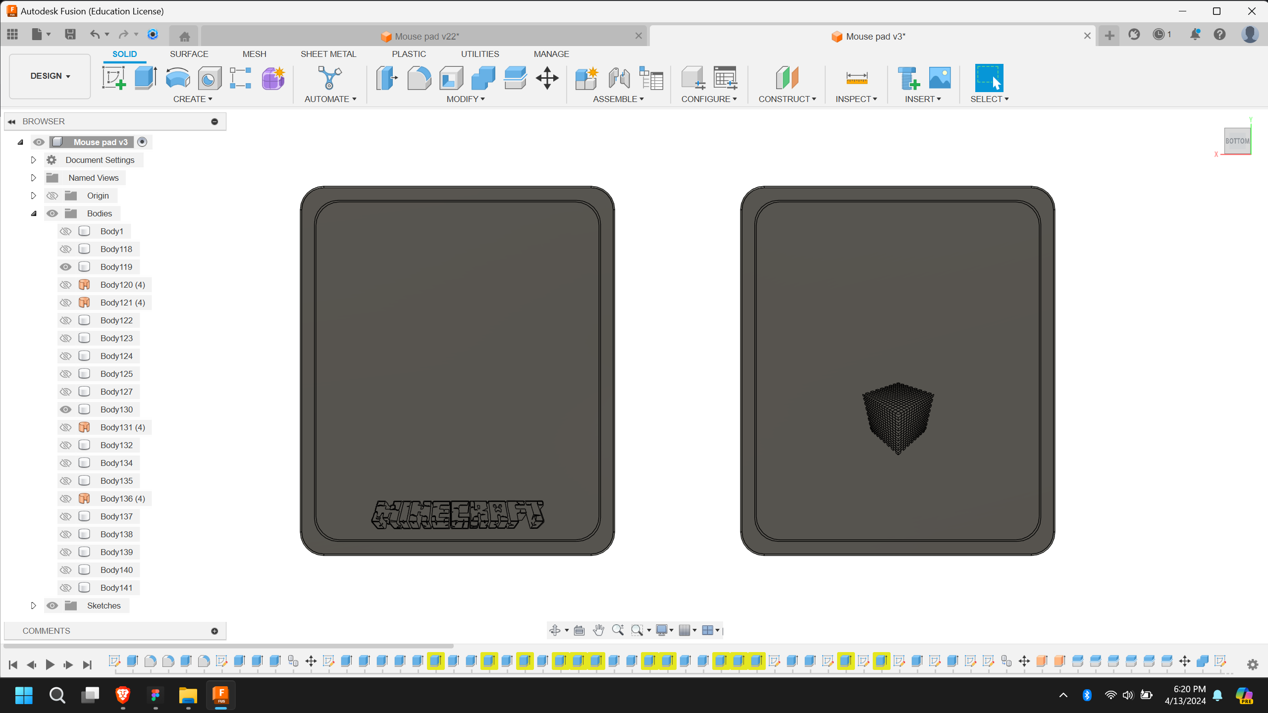Activate Mouse pad v3 component radio button
Image resolution: width=1268 pixels, height=713 pixels.
(142, 142)
